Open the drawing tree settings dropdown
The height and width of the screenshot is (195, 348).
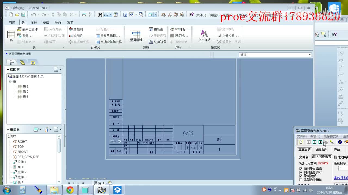(58, 69)
